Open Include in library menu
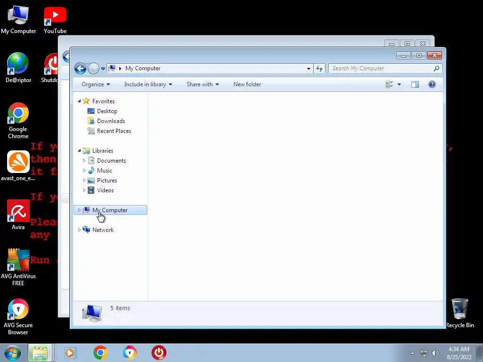 click(148, 84)
